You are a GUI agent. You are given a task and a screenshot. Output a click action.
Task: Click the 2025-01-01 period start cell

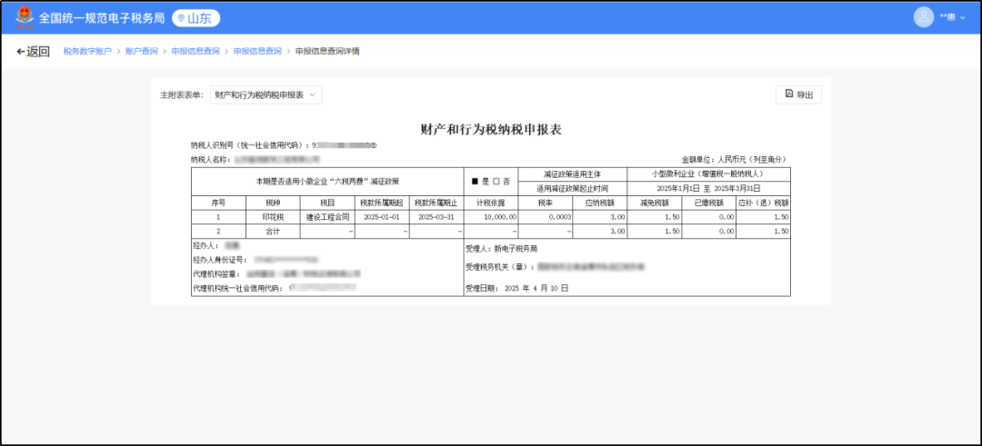(382, 217)
